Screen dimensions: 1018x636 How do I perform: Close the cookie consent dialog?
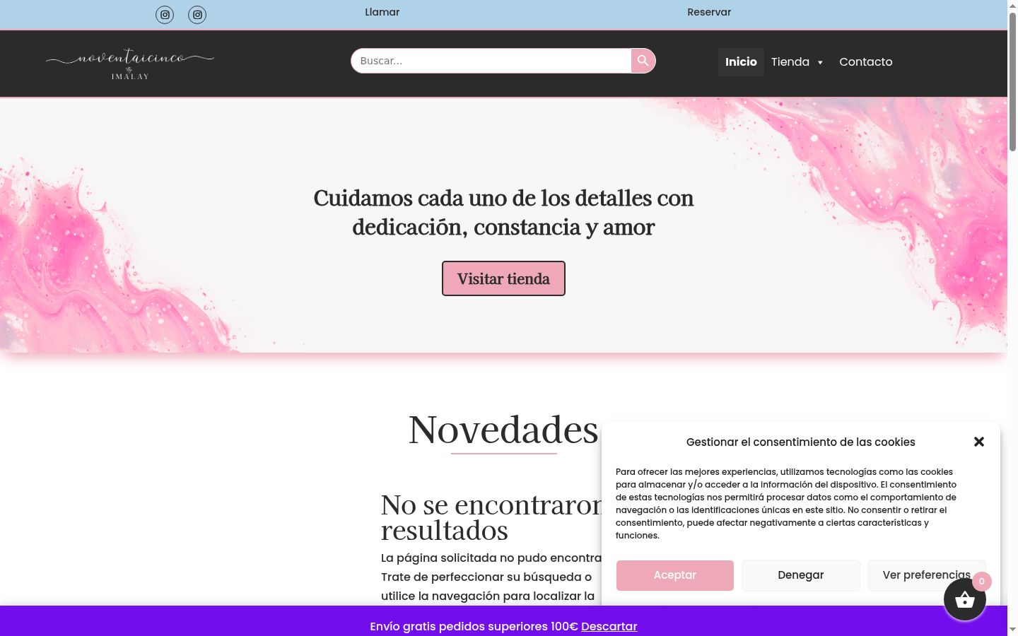979,442
